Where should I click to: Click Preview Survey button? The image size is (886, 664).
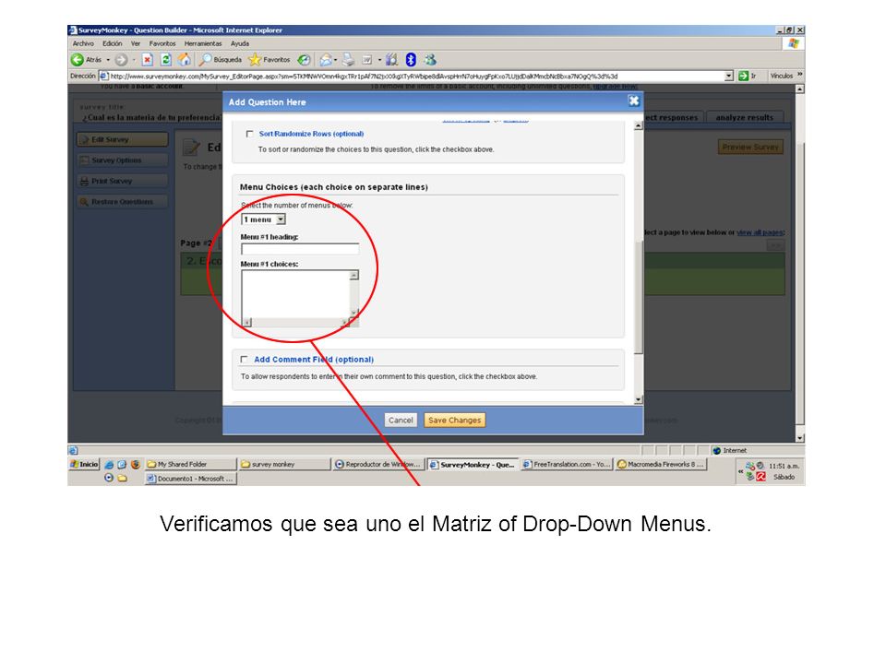pyautogui.click(x=750, y=148)
